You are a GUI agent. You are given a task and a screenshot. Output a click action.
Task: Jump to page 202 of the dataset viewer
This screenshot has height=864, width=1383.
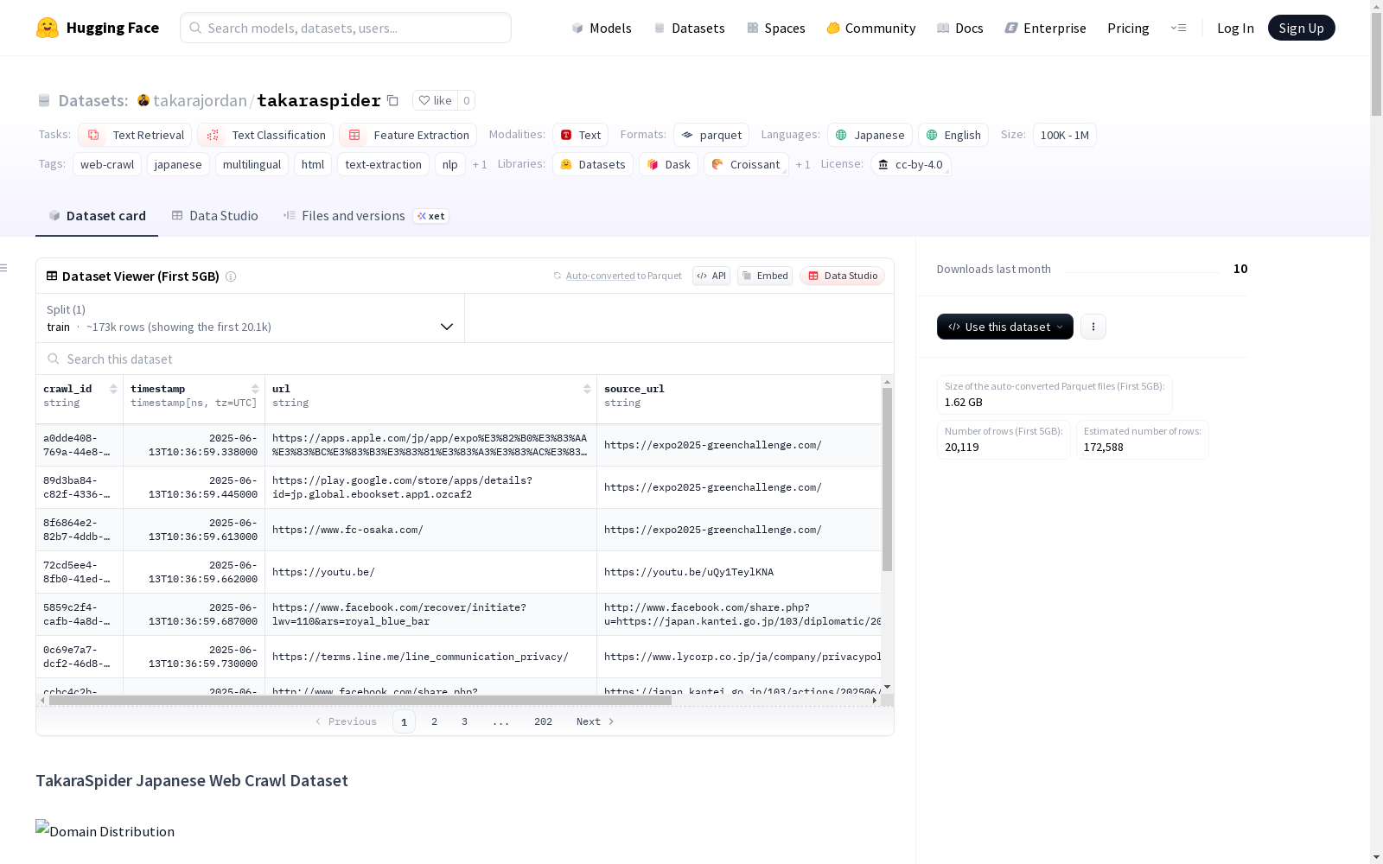(543, 721)
